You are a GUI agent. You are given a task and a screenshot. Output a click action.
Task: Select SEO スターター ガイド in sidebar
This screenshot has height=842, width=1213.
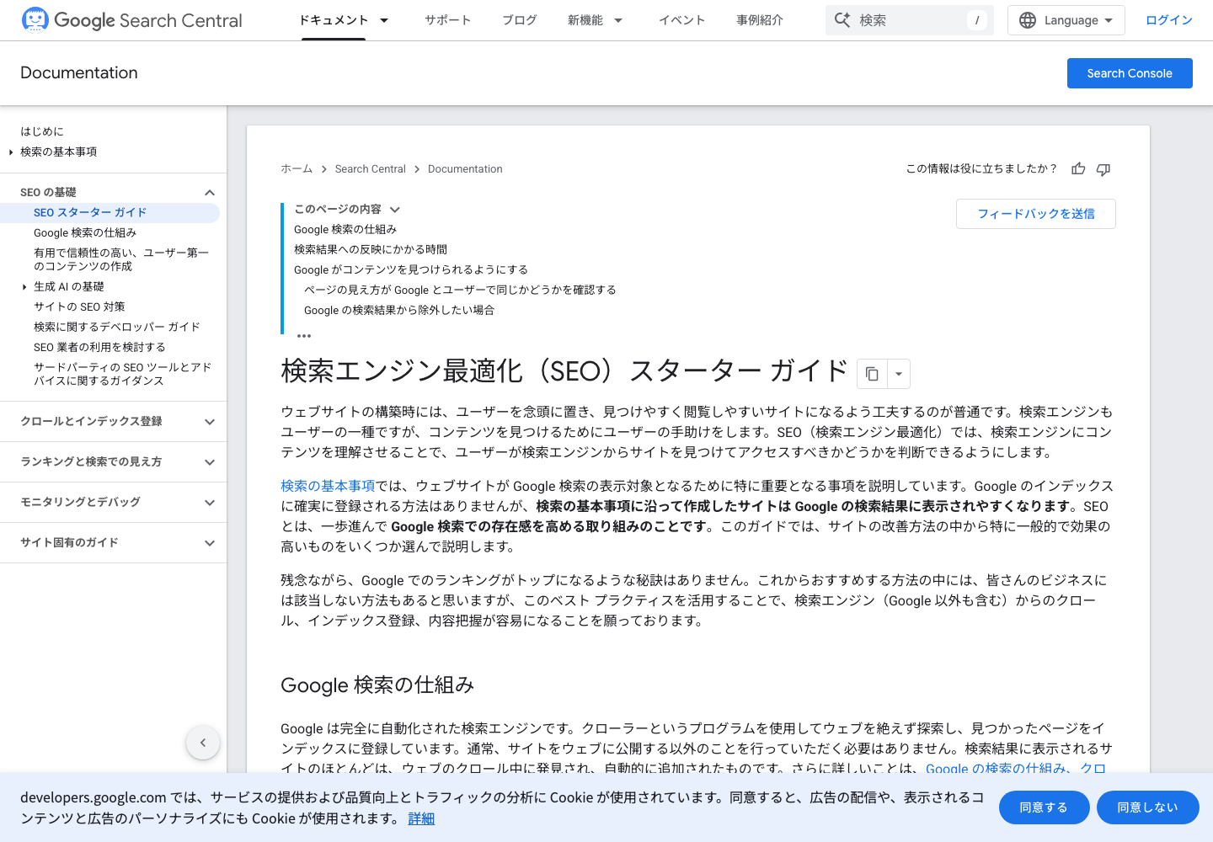click(x=90, y=213)
